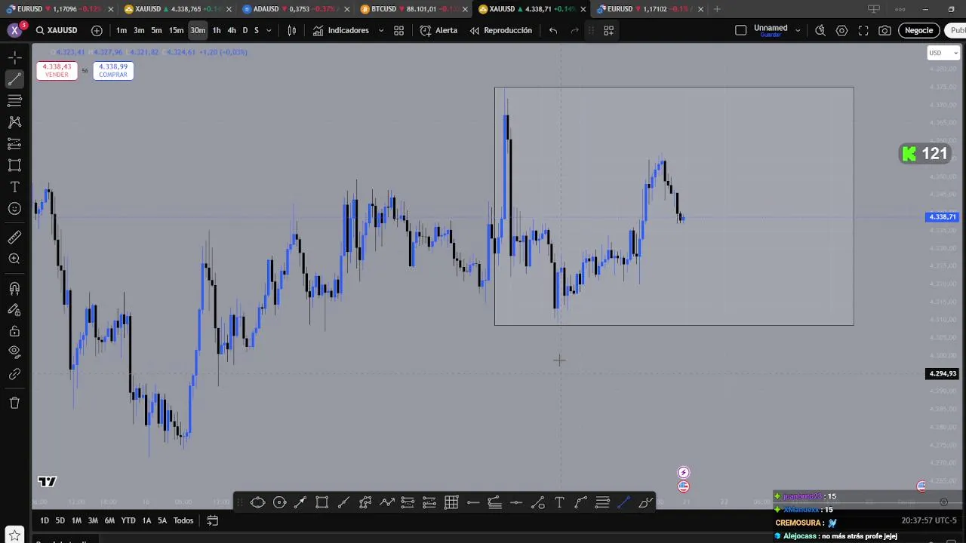The width and height of the screenshot is (966, 543).
Task: Pick the circle tool in favorites bar
Action: 279,502
